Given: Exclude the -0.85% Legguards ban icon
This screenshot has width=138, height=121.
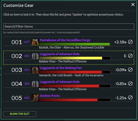Looking at the screenshot, I should [x=130, y=84].
